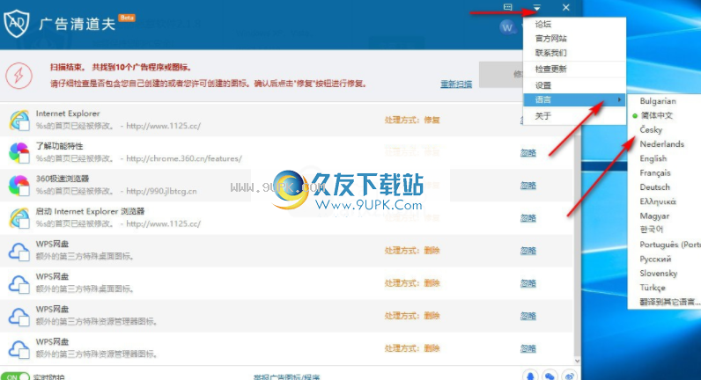
Task: Click the Internet Explorer row icon
Action: [x=19, y=121]
